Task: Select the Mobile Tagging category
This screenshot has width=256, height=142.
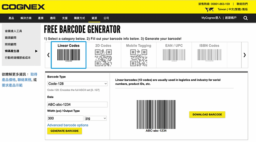Action: click(x=139, y=55)
